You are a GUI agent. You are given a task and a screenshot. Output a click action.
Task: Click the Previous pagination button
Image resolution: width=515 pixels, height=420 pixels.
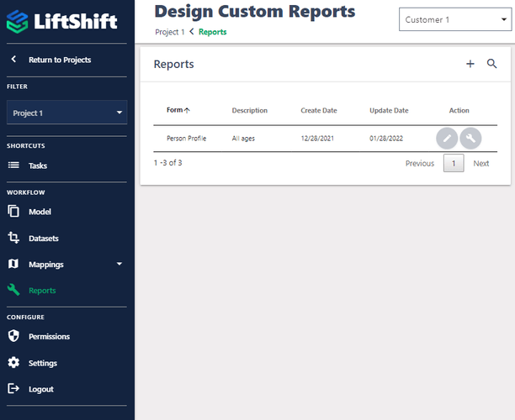pos(419,164)
